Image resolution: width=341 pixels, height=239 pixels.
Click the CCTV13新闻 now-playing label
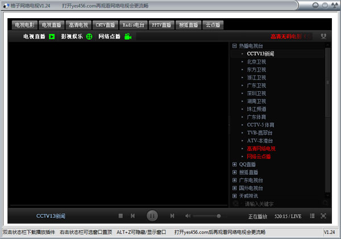click(51, 216)
